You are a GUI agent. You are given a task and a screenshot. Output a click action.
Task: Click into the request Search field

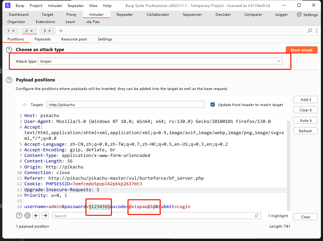[x=156, y=216]
